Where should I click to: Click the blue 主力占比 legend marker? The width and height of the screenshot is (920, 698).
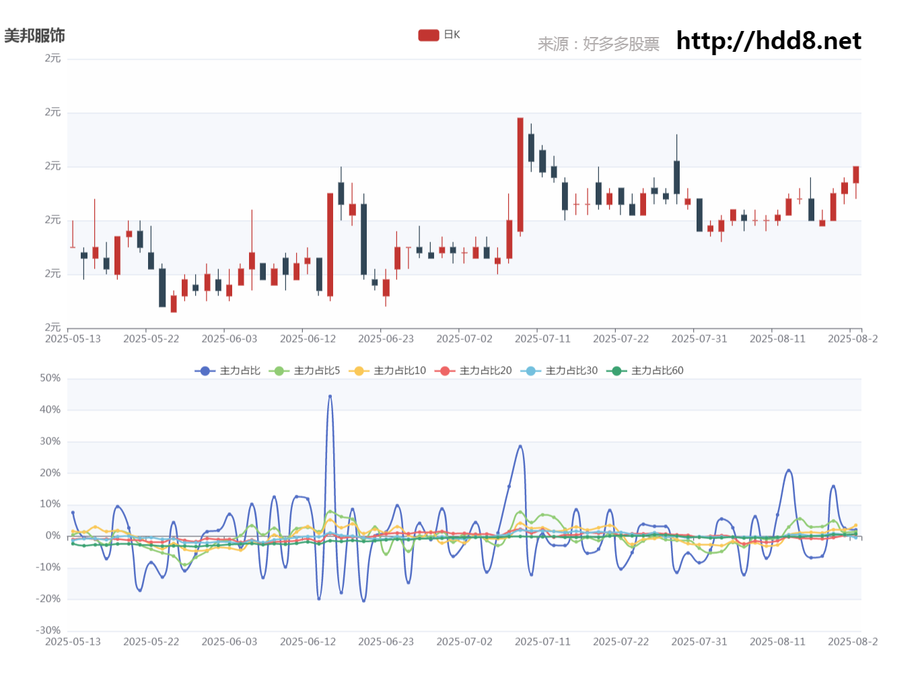205,371
